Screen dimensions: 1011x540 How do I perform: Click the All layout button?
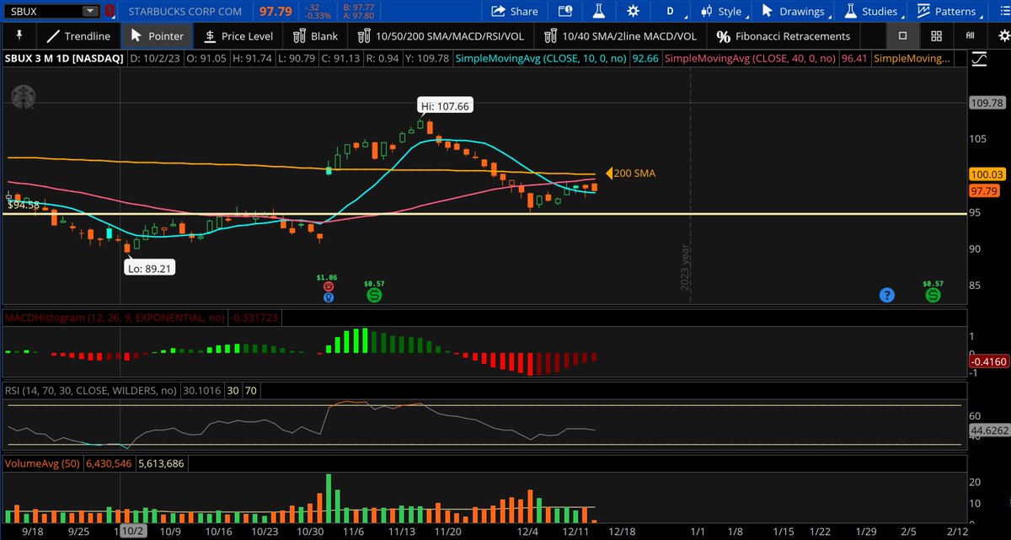coord(970,36)
